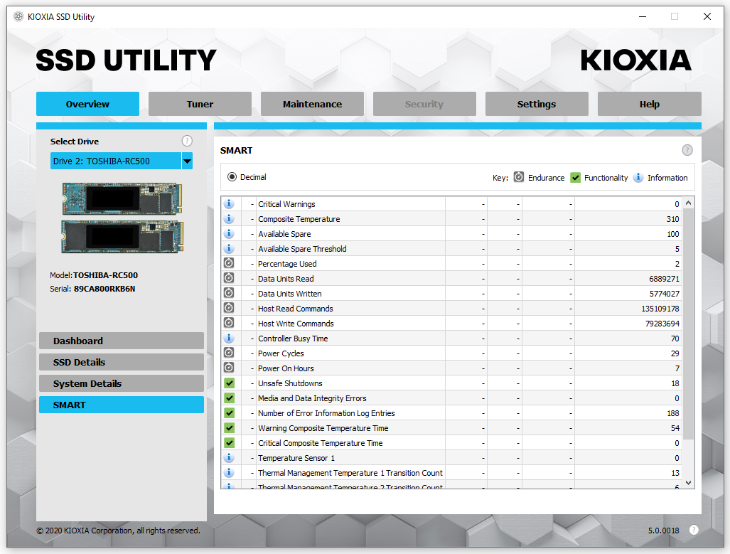Open the drive selection dropdown arrow

tap(187, 161)
